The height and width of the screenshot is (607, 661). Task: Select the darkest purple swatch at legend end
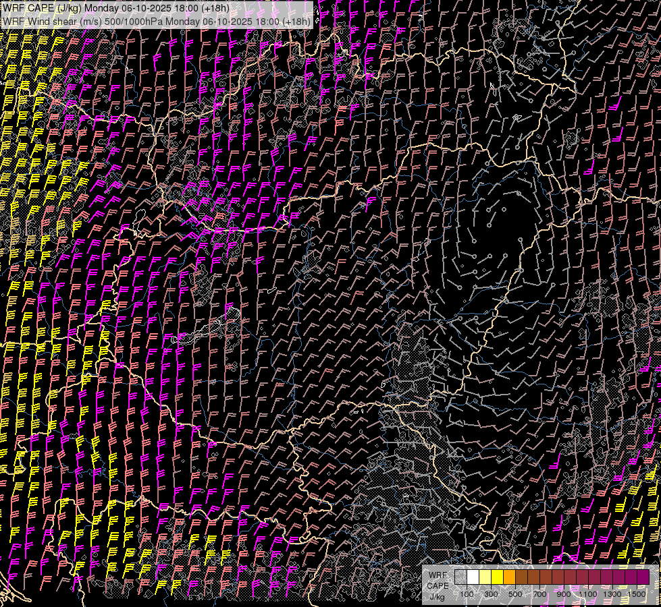tap(643, 577)
